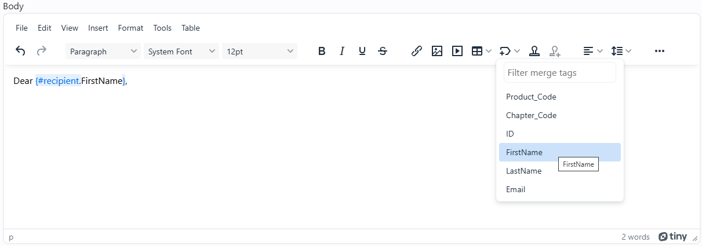Reveal more toolbar options via ellipsis
The width and height of the screenshot is (702, 246).
click(659, 51)
